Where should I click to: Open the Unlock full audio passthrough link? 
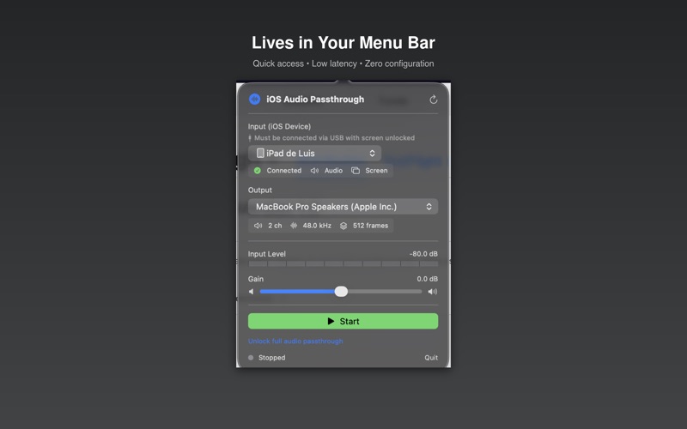pyautogui.click(x=295, y=341)
